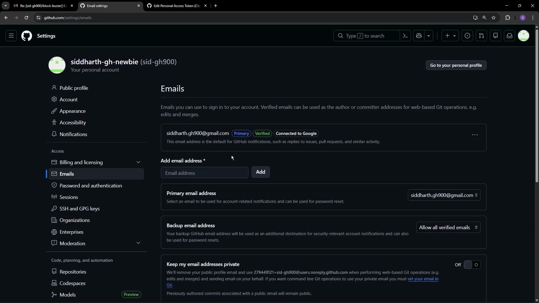Click Go to your personal profile
The height and width of the screenshot is (303, 539).
[x=456, y=65]
